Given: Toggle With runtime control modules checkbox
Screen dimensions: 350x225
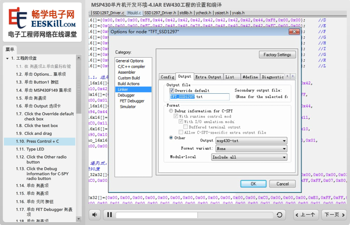Looking at the screenshot, I should (x=176, y=116).
